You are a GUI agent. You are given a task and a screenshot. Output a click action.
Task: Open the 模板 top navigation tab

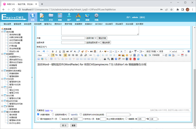point(60,17)
